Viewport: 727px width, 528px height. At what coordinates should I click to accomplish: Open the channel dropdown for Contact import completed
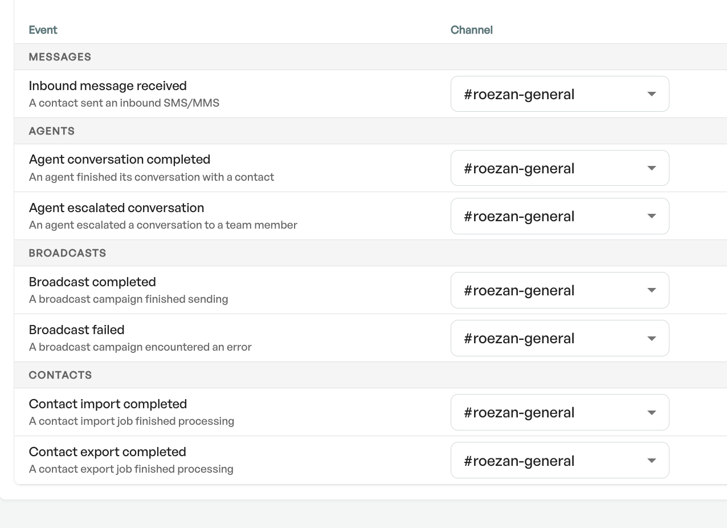pyautogui.click(x=559, y=412)
